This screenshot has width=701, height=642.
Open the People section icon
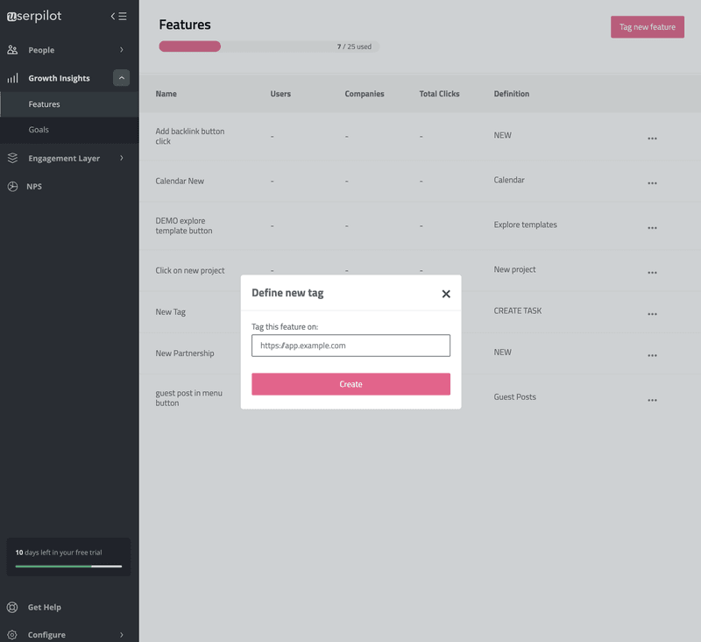click(13, 50)
